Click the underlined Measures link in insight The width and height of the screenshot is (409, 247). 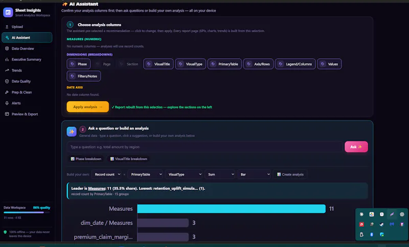point(97,188)
